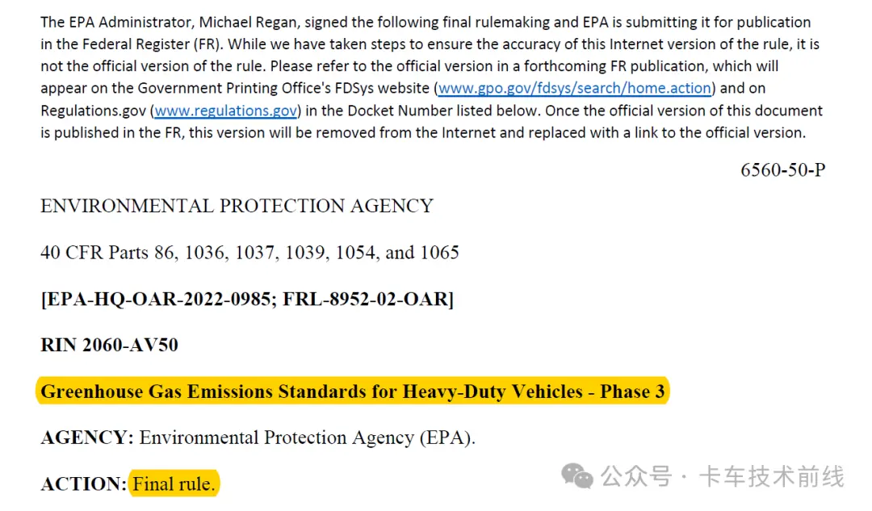
Task: Click 'Environmental Protection Agency (EPA).' after AGENCY
Action: pyautogui.click(x=308, y=438)
